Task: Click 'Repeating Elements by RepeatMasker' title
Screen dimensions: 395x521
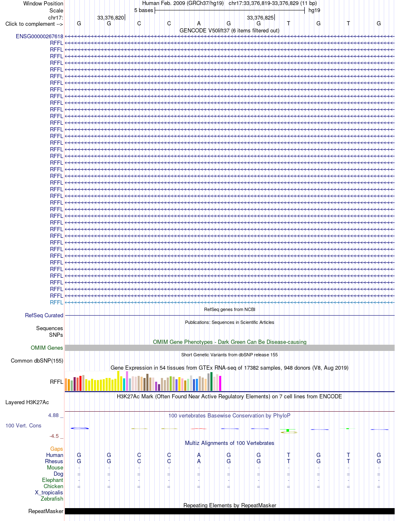Action: point(230,505)
